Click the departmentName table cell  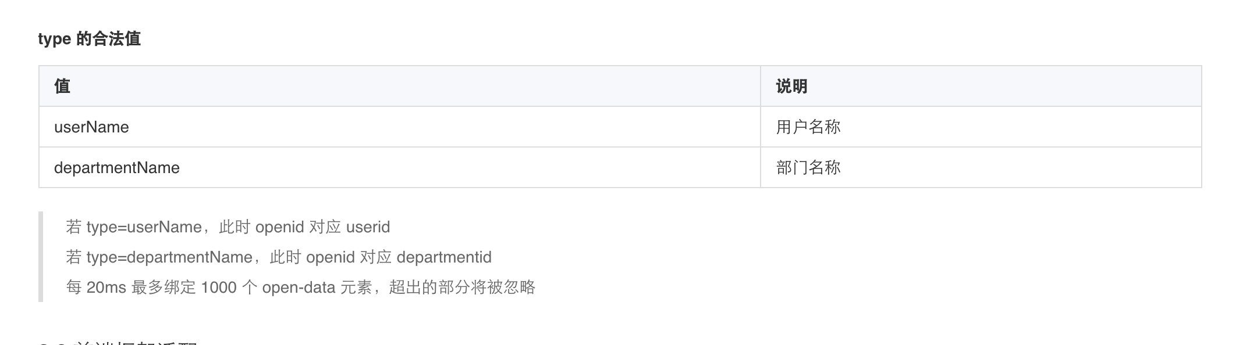400,167
